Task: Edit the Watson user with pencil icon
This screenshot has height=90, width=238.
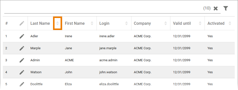Action: (x=22, y=72)
